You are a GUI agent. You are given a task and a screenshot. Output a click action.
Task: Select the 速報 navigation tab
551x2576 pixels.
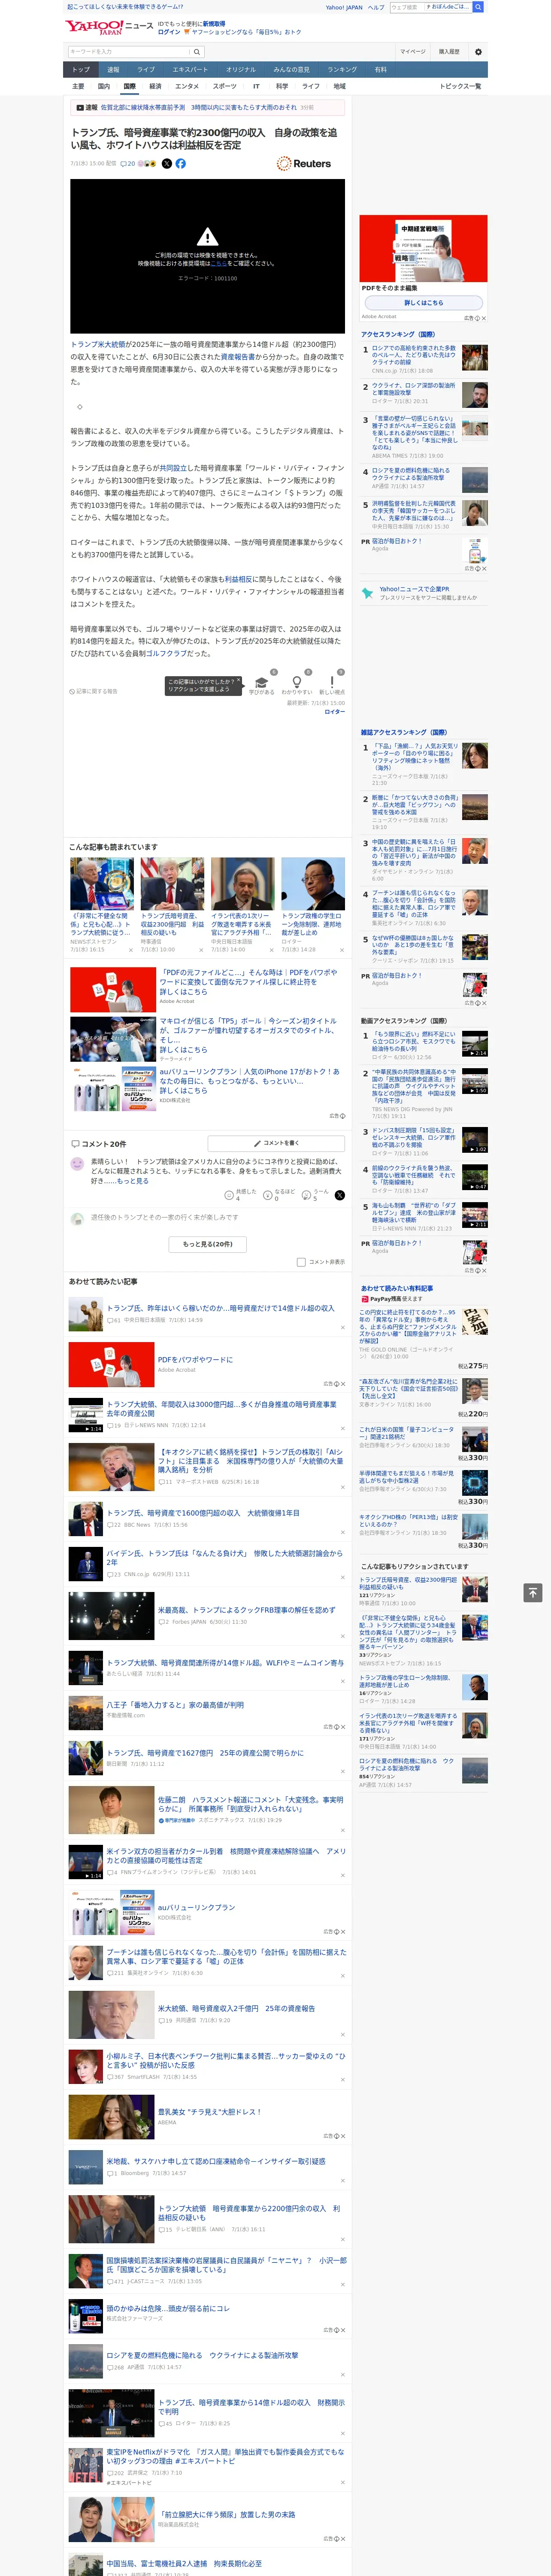pos(113,69)
